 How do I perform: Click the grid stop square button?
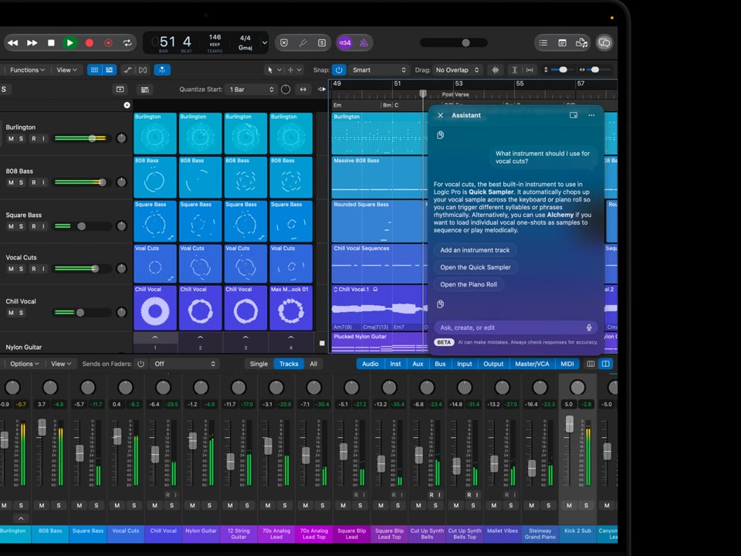pos(322,343)
